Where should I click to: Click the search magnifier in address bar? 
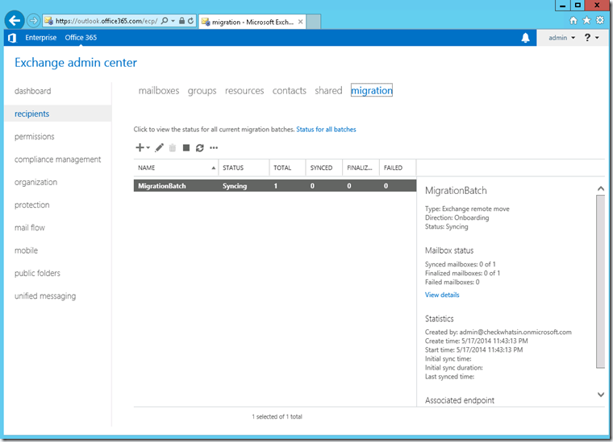coord(165,21)
